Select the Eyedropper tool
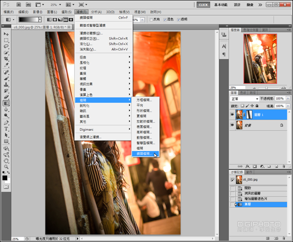This screenshot has width=293, height=242. pos(6,65)
